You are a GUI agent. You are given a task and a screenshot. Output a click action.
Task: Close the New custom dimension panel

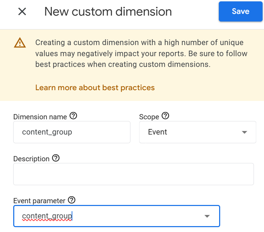tap(22, 11)
